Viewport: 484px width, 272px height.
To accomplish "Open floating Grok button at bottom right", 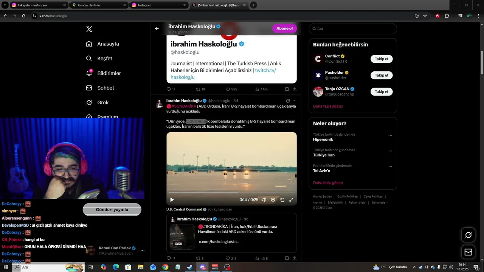I will click(x=468, y=235).
